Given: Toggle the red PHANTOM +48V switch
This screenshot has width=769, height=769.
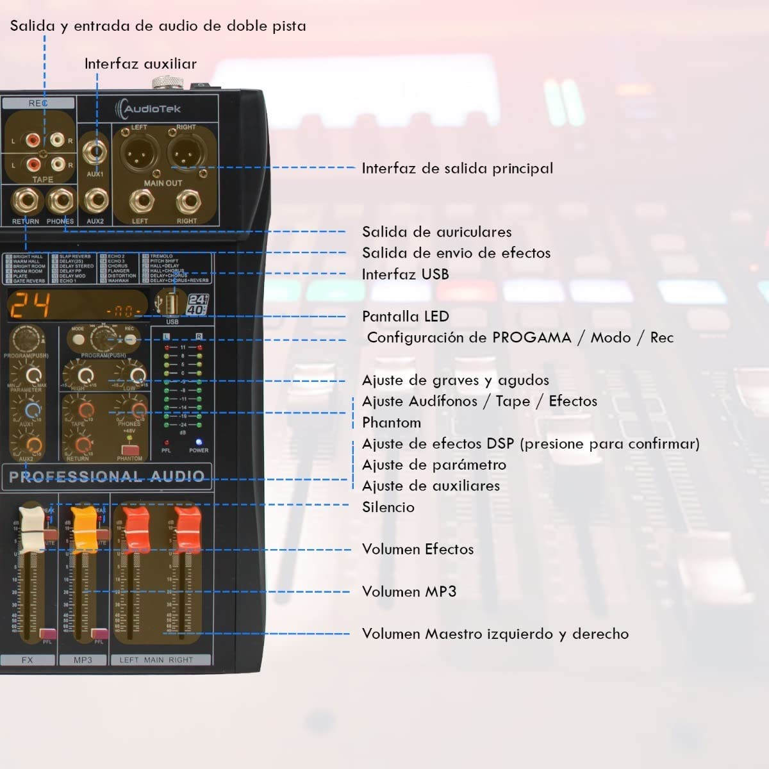Looking at the screenshot, I should point(129,449).
